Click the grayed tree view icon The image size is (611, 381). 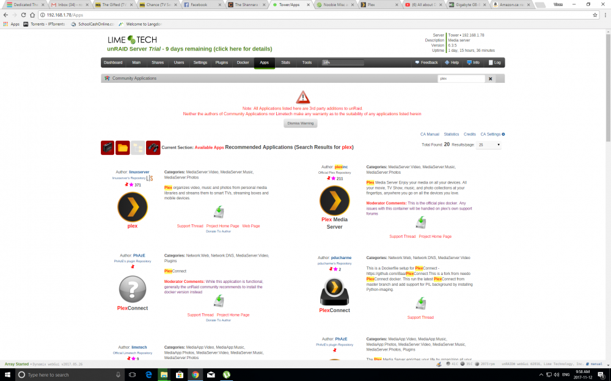[138, 148]
